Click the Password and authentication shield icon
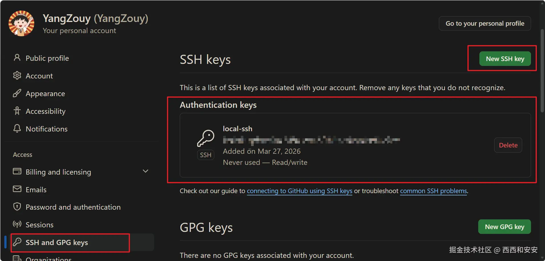This screenshot has height=261, width=545. [x=17, y=207]
